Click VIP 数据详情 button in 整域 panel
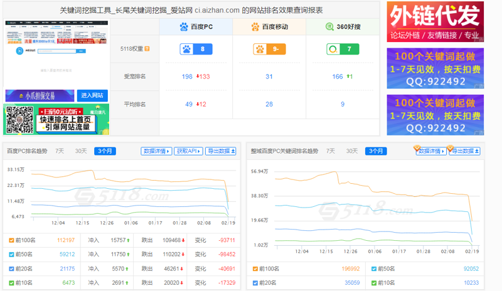 [x=431, y=151]
